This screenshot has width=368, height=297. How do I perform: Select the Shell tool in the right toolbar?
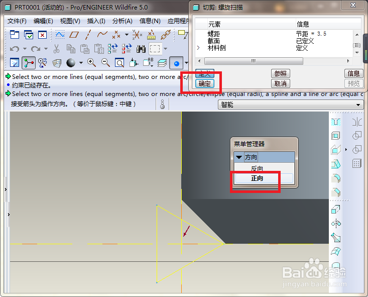[x=336, y=136]
